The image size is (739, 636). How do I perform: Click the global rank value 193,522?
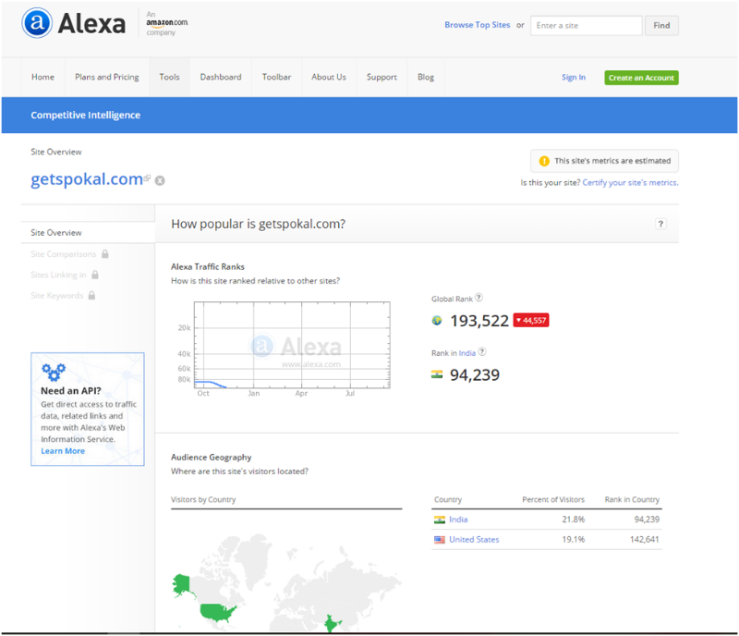point(479,321)
